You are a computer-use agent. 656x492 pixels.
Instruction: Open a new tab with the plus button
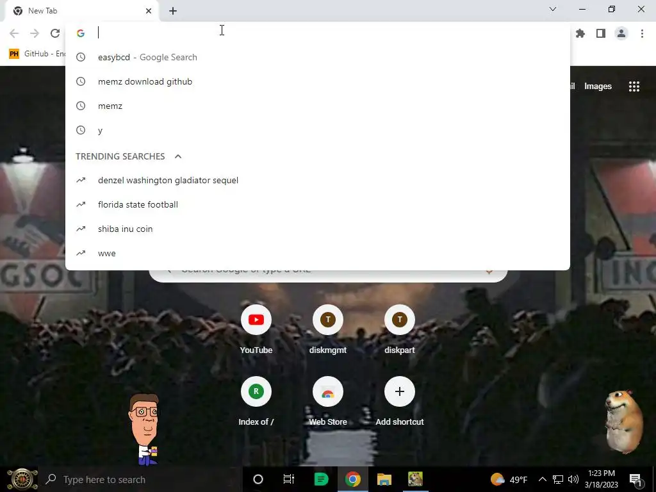173,11
